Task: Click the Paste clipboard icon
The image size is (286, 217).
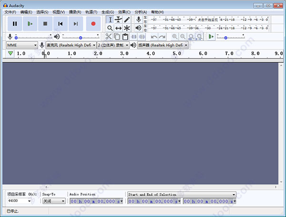Action: pyautogui.click(x=125, y=37)
